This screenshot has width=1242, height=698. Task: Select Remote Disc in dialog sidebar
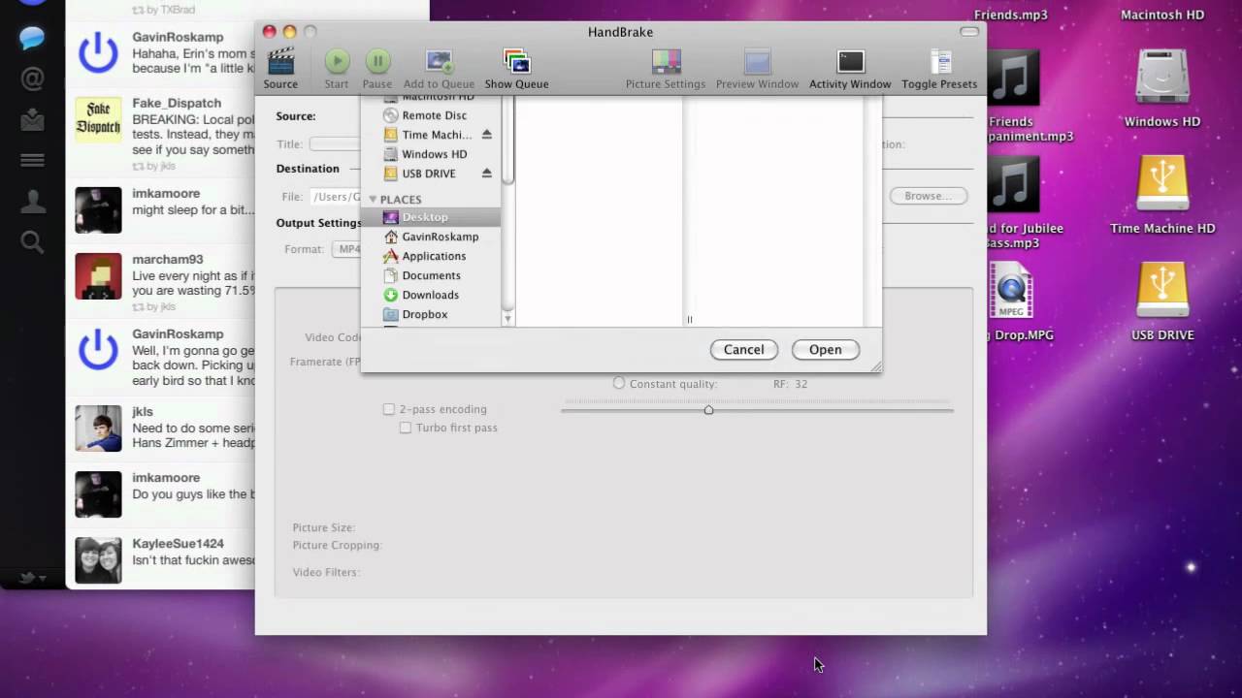pos(434,115)
